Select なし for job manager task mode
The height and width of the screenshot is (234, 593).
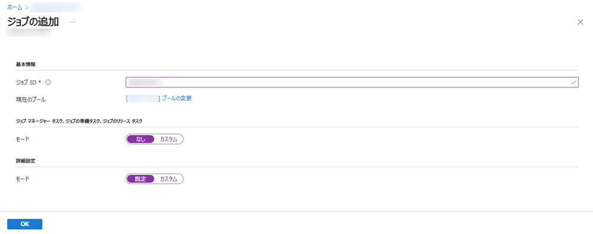(x=141, y=139)
